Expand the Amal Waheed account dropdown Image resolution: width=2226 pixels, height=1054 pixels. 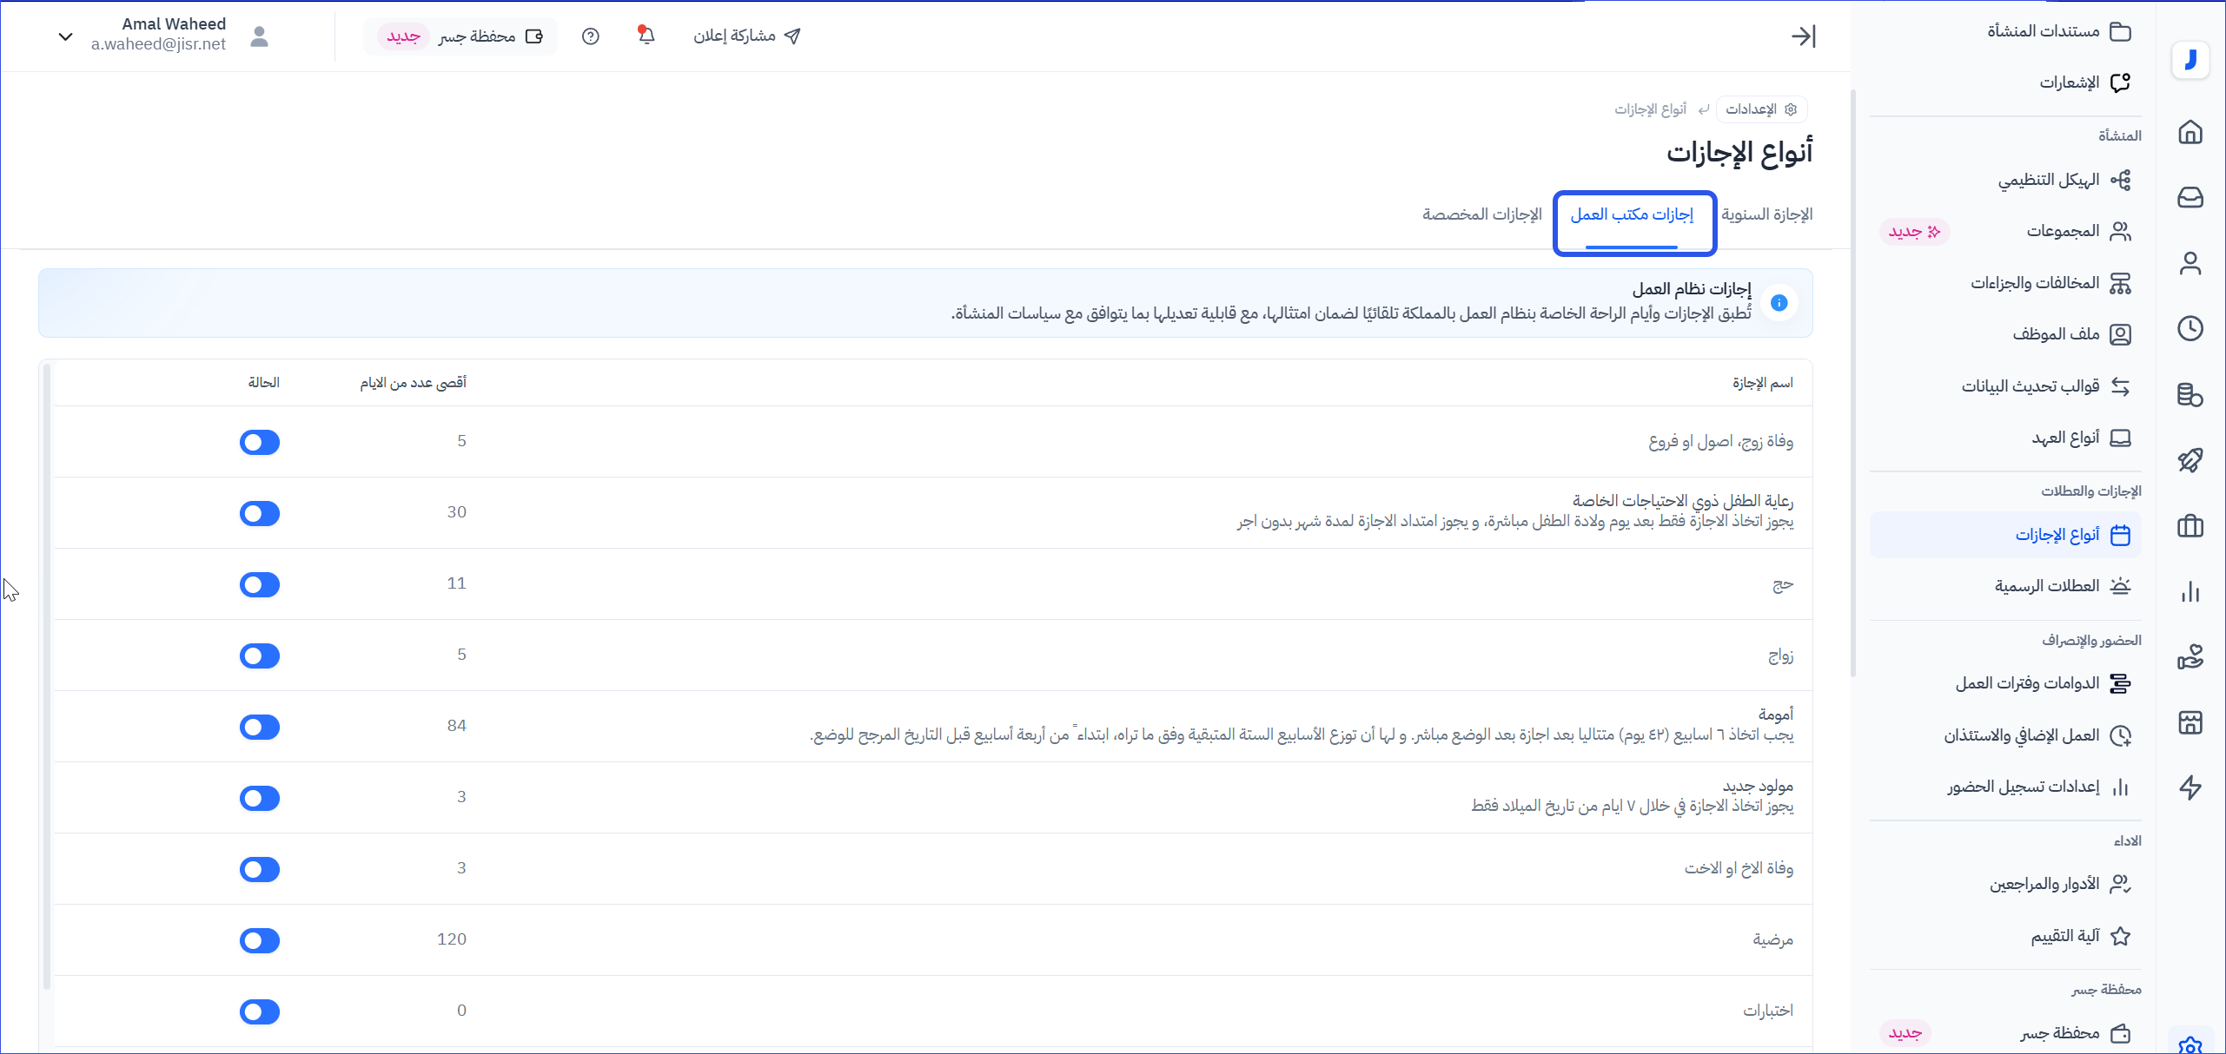(x=65, y=36)
